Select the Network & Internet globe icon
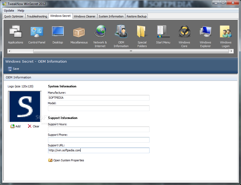This screenshot has width=241, height=185. tap(100, 31)
